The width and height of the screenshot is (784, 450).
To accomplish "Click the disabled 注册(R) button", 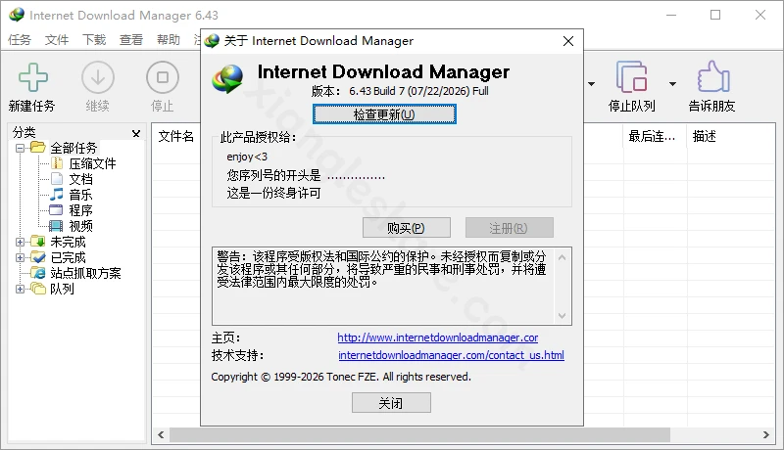I will pyautogui.click(x=509, y=228).
